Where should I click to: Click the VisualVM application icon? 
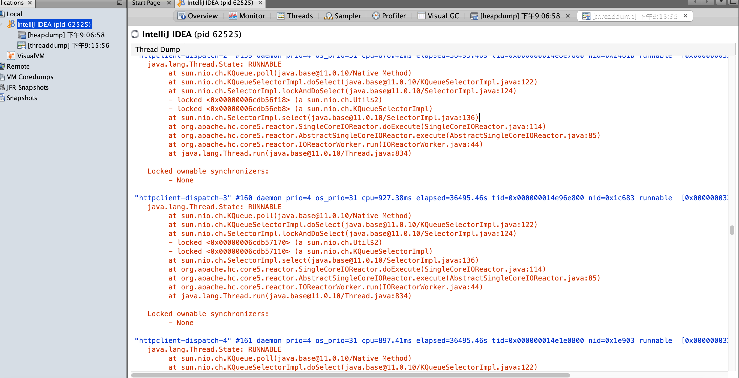click(11, 56)
